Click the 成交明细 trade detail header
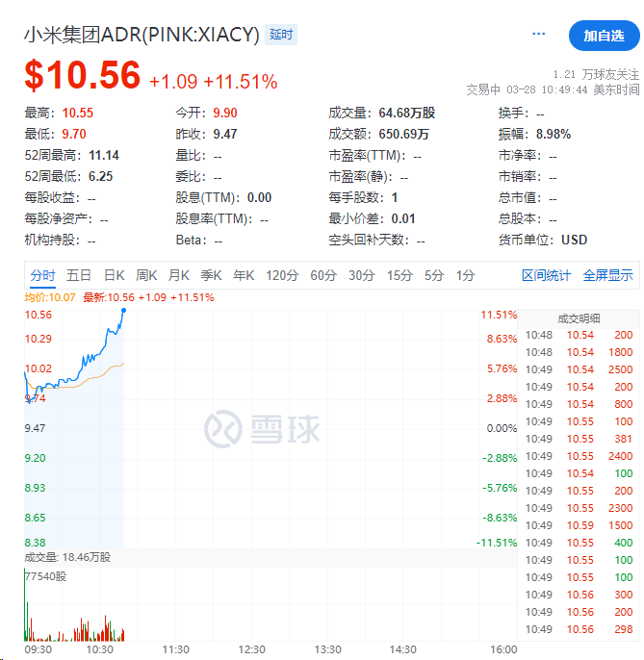This screenshot has height=660, width=644. pyautogui.click(x=579, y=319)
